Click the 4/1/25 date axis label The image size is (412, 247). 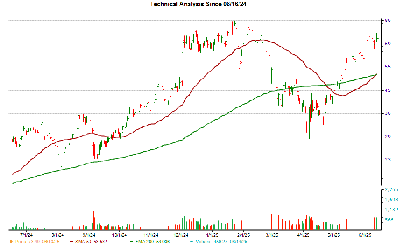[303, 235]
